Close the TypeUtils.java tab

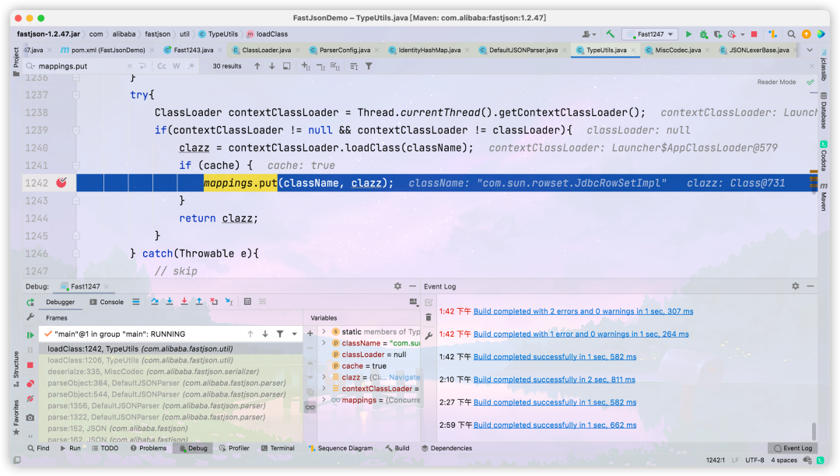tap(634, 50)
